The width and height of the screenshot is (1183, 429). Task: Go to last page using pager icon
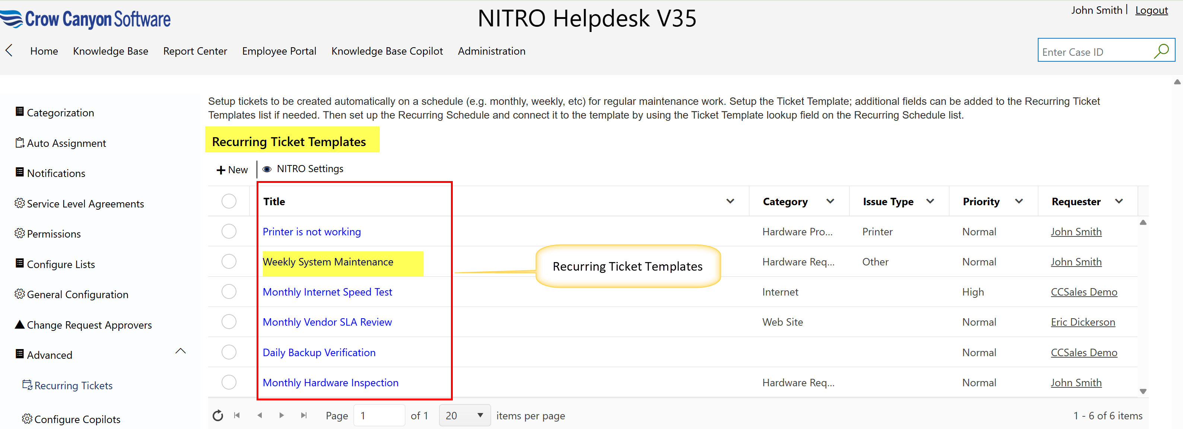303,415
